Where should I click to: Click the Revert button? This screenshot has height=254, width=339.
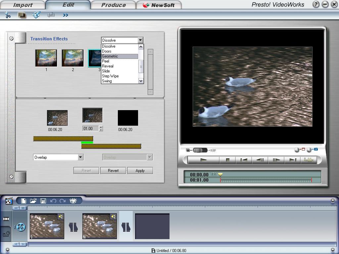point(113,171)
